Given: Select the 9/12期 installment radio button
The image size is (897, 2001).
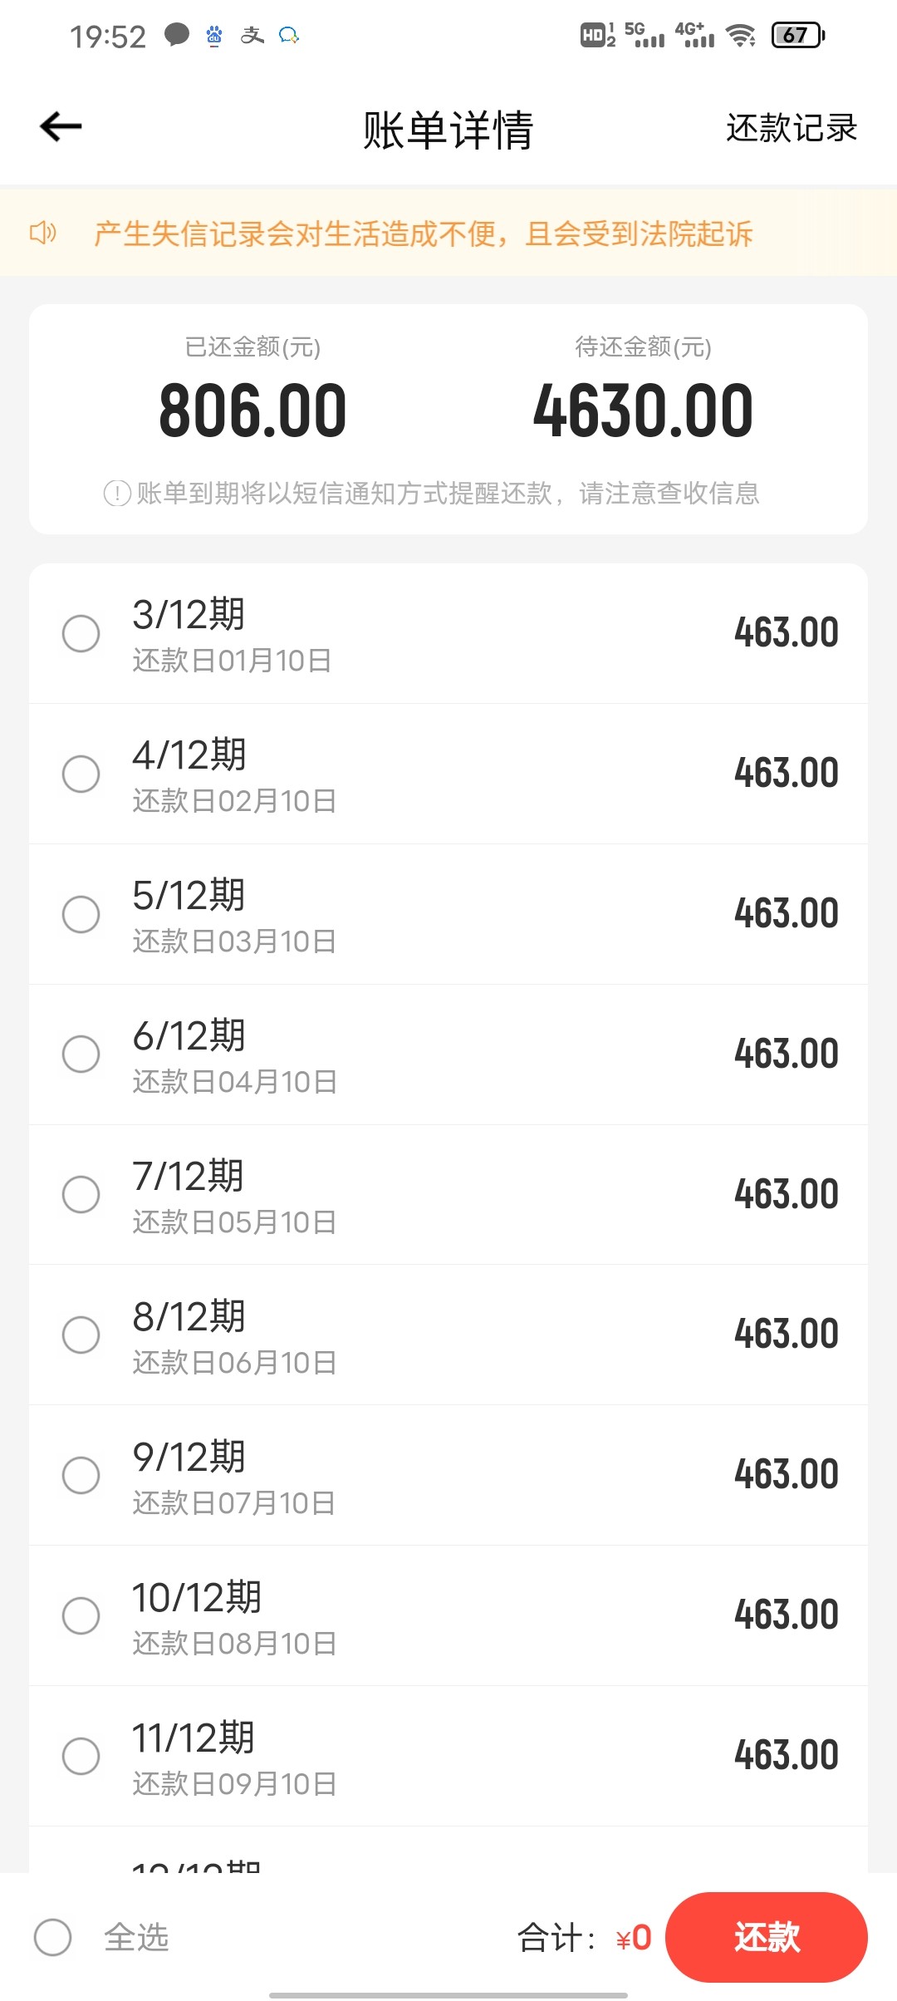Looking at the screenshot, I should [81, 1475].
